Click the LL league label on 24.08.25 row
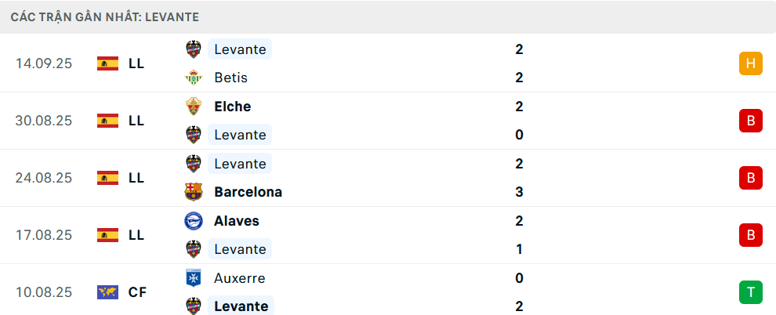The width and height of the screenshot is (776, 315). (136, 178)
